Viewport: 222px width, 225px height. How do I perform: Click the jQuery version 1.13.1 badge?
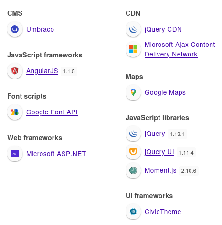click(177, 134)
